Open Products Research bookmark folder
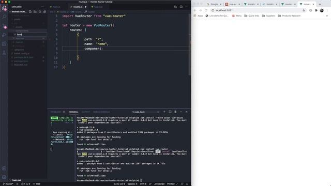Viewport: 331px width, 186px height. (289, 16)
